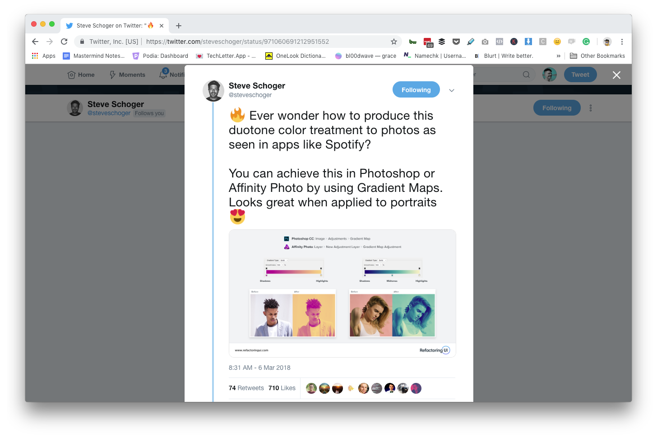Open the Chrome three-dot menu
The width and height of the screenshot is (657, 438).
622,42
